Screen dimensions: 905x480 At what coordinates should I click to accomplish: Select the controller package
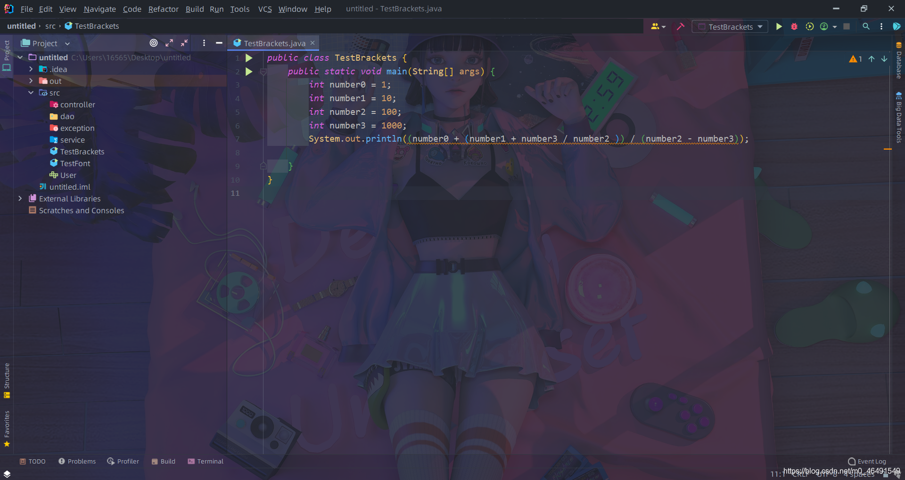(x=73, y=104)
